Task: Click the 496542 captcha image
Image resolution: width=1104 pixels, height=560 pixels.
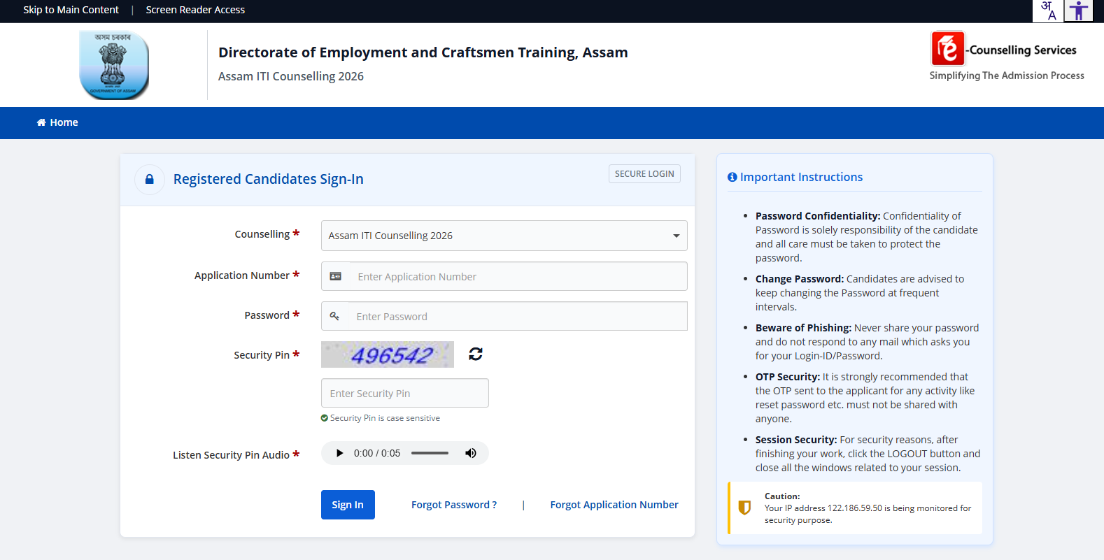Action: point(388,354)
